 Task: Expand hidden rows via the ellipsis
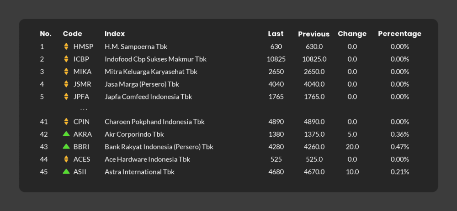pos(84,109)
